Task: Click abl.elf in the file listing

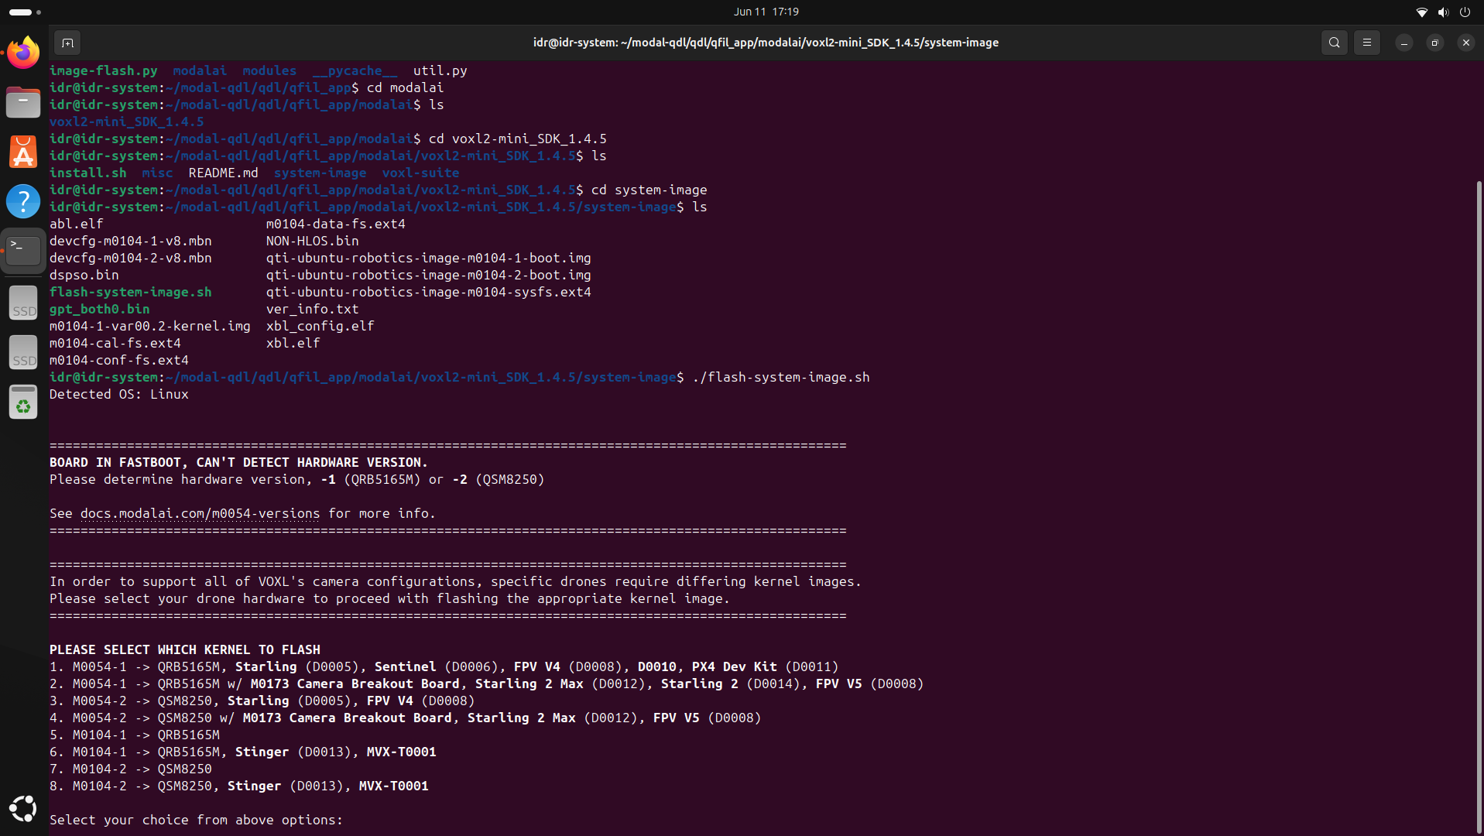Action: pyautogui.click(x=76, y=224)
